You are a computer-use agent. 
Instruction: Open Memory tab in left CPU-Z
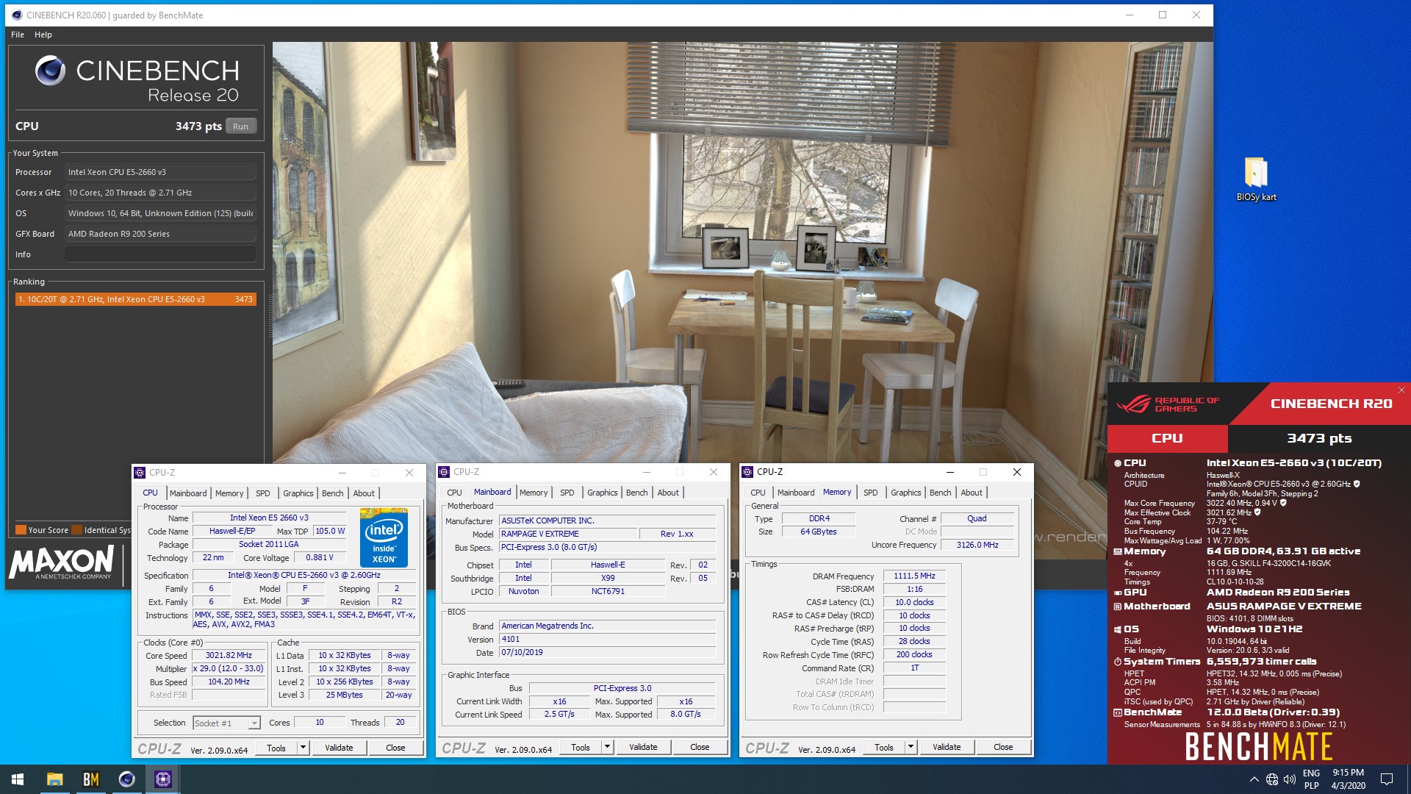pyautogui.click(x=229, y=493)
